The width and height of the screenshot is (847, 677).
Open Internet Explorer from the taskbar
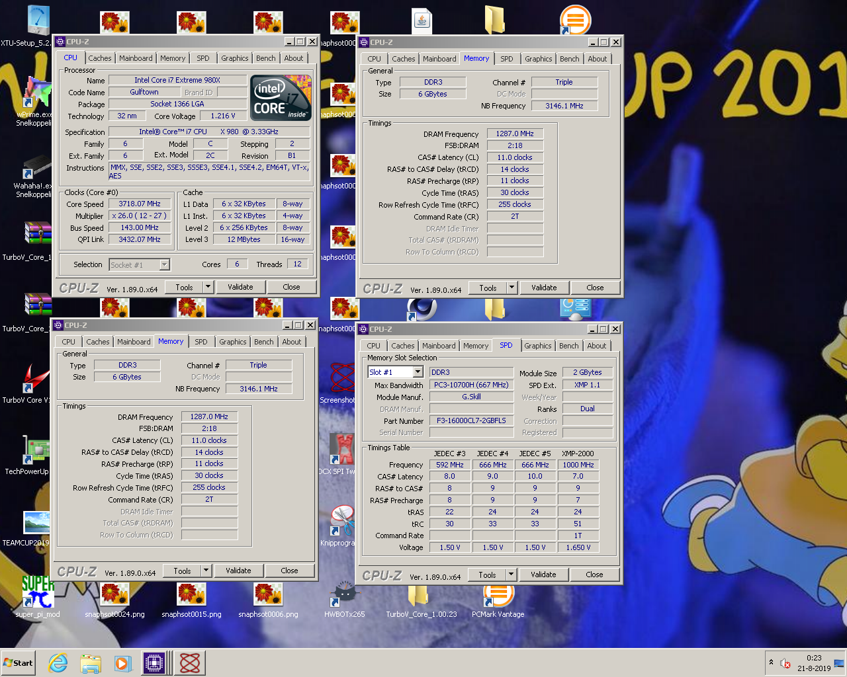(58, 663)
